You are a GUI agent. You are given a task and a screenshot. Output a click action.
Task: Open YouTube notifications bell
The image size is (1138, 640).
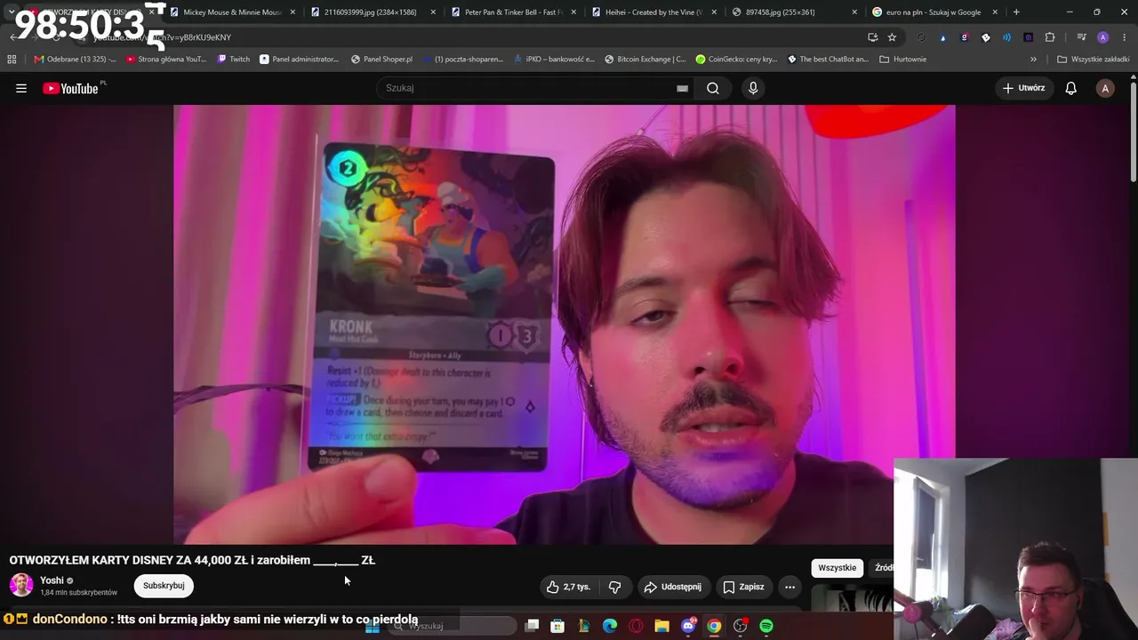[x=1071, y=88]
